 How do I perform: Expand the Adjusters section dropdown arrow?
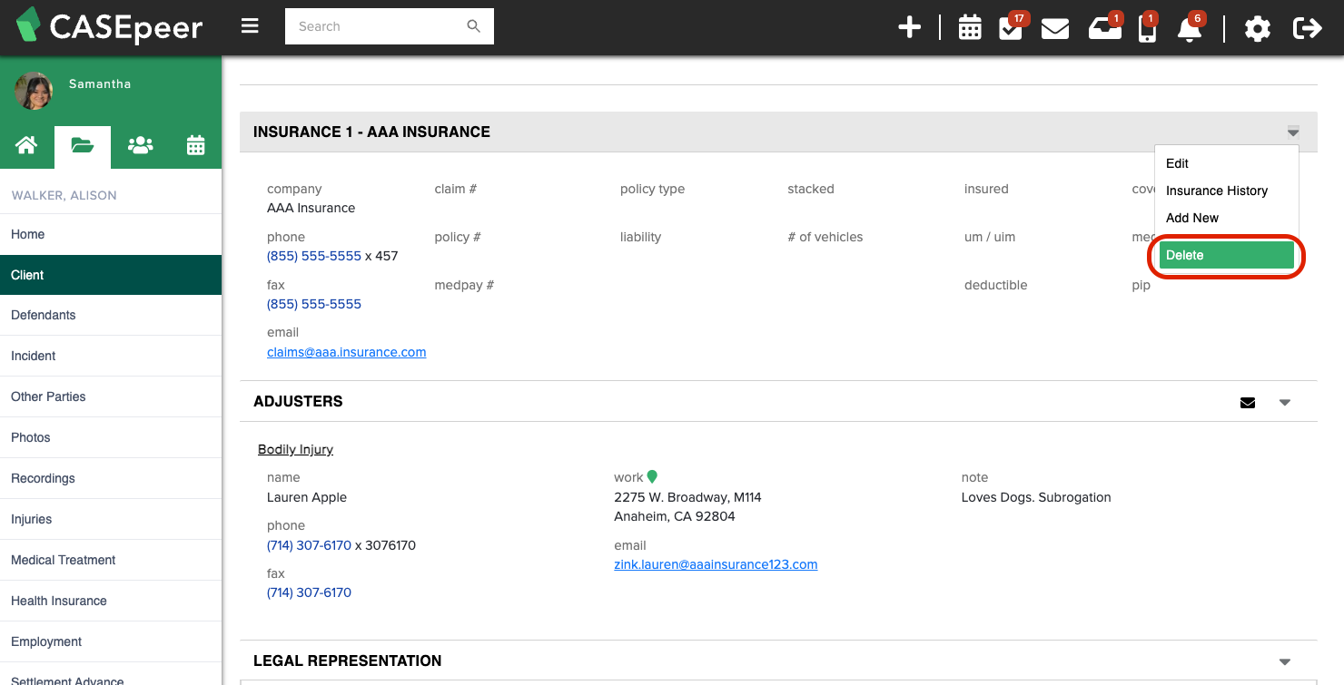pos(1285,403)
